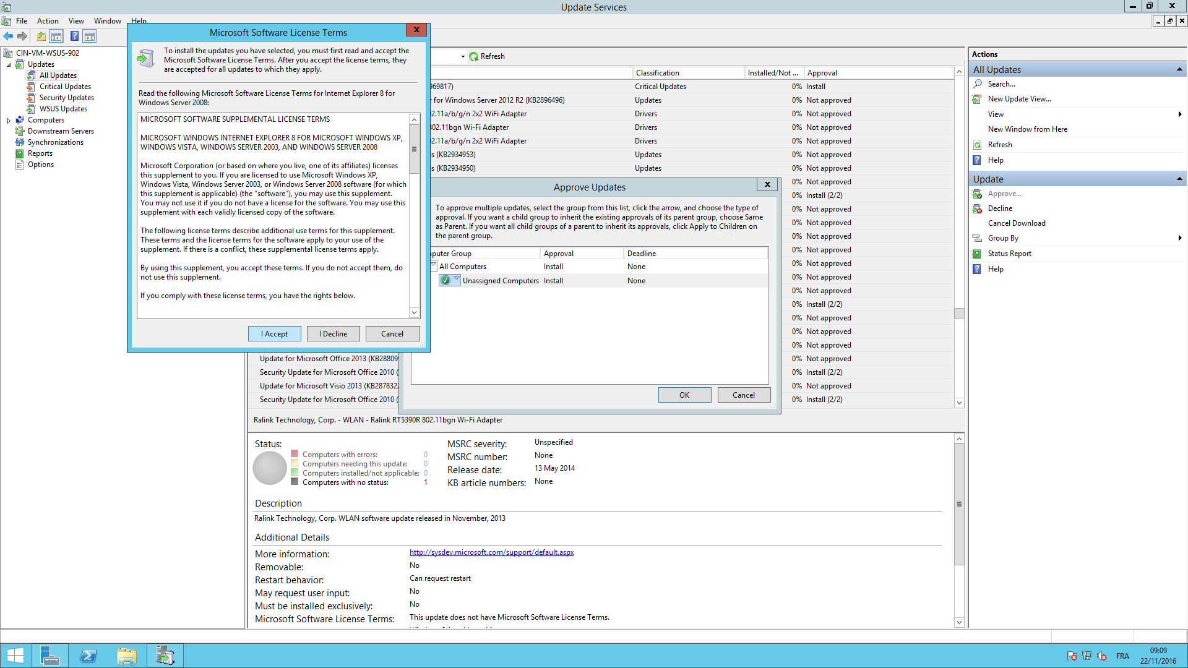Click scroll up arrow in license text
The image size is (1188, 668).
point(414,119)
